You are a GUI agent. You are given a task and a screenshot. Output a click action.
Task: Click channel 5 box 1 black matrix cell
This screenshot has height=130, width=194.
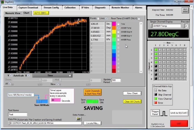[156, 66]
